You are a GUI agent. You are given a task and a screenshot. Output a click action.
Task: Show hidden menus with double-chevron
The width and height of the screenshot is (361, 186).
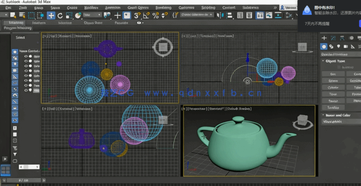click(x=275, y=8)
